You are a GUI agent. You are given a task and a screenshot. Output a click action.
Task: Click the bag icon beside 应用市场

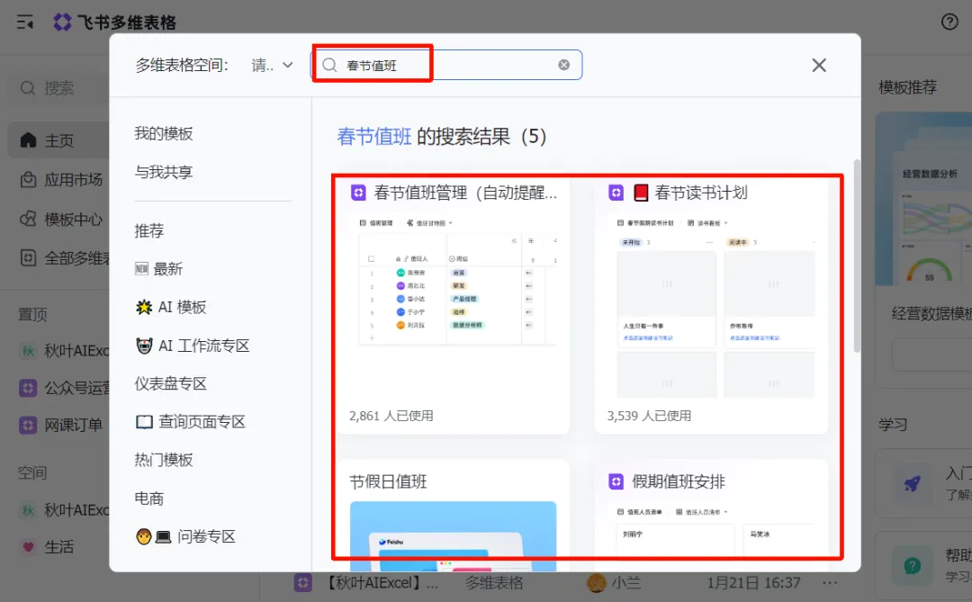[28, 180]
